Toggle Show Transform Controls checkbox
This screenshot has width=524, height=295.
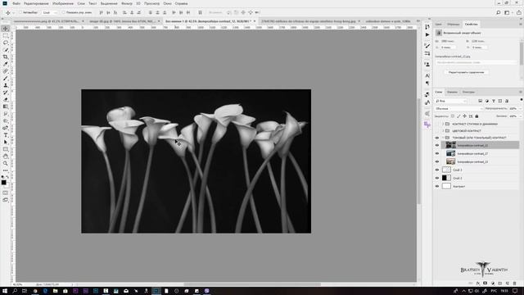coord(63,12)
